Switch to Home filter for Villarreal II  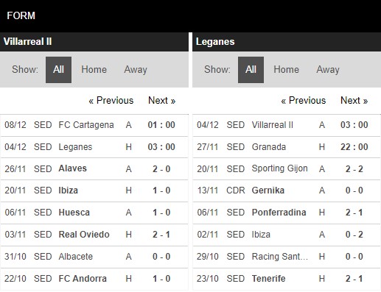click(x=94, y=70)
